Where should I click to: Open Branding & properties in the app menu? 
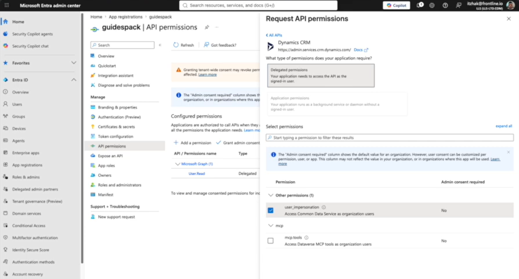click(x=117, y=108)
